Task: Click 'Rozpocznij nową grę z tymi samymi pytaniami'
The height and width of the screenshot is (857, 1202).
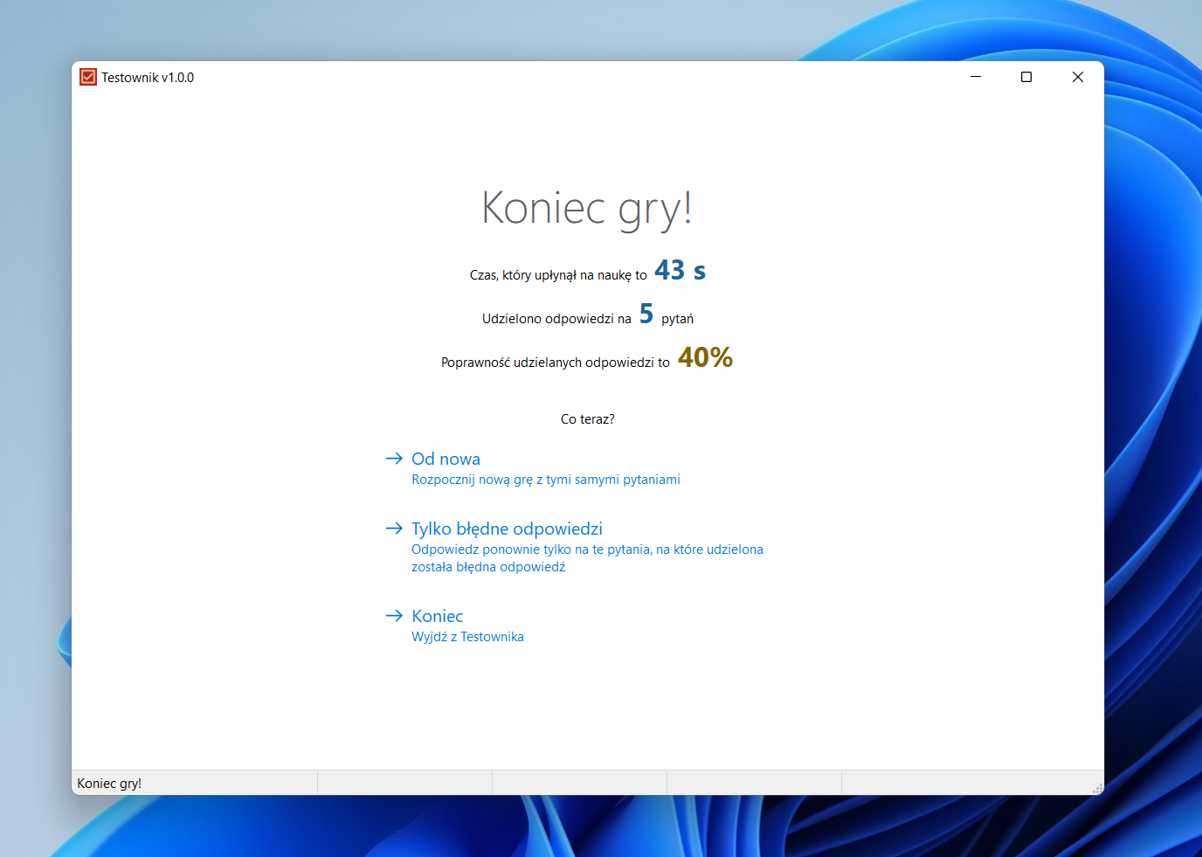Action: tap(545, 480)
